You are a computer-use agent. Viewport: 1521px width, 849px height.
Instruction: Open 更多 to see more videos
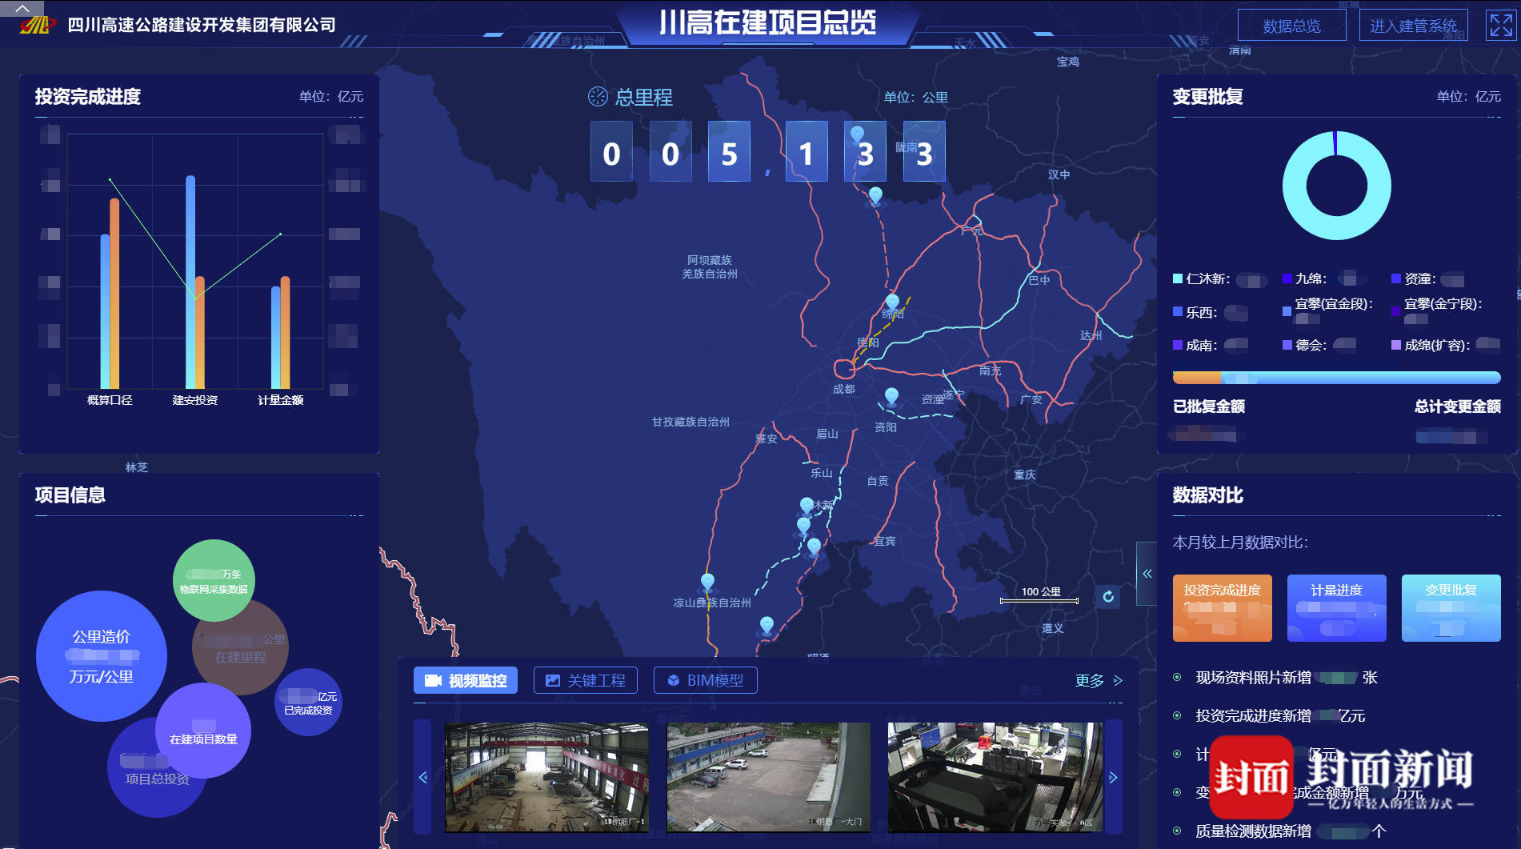(1098, 680)
